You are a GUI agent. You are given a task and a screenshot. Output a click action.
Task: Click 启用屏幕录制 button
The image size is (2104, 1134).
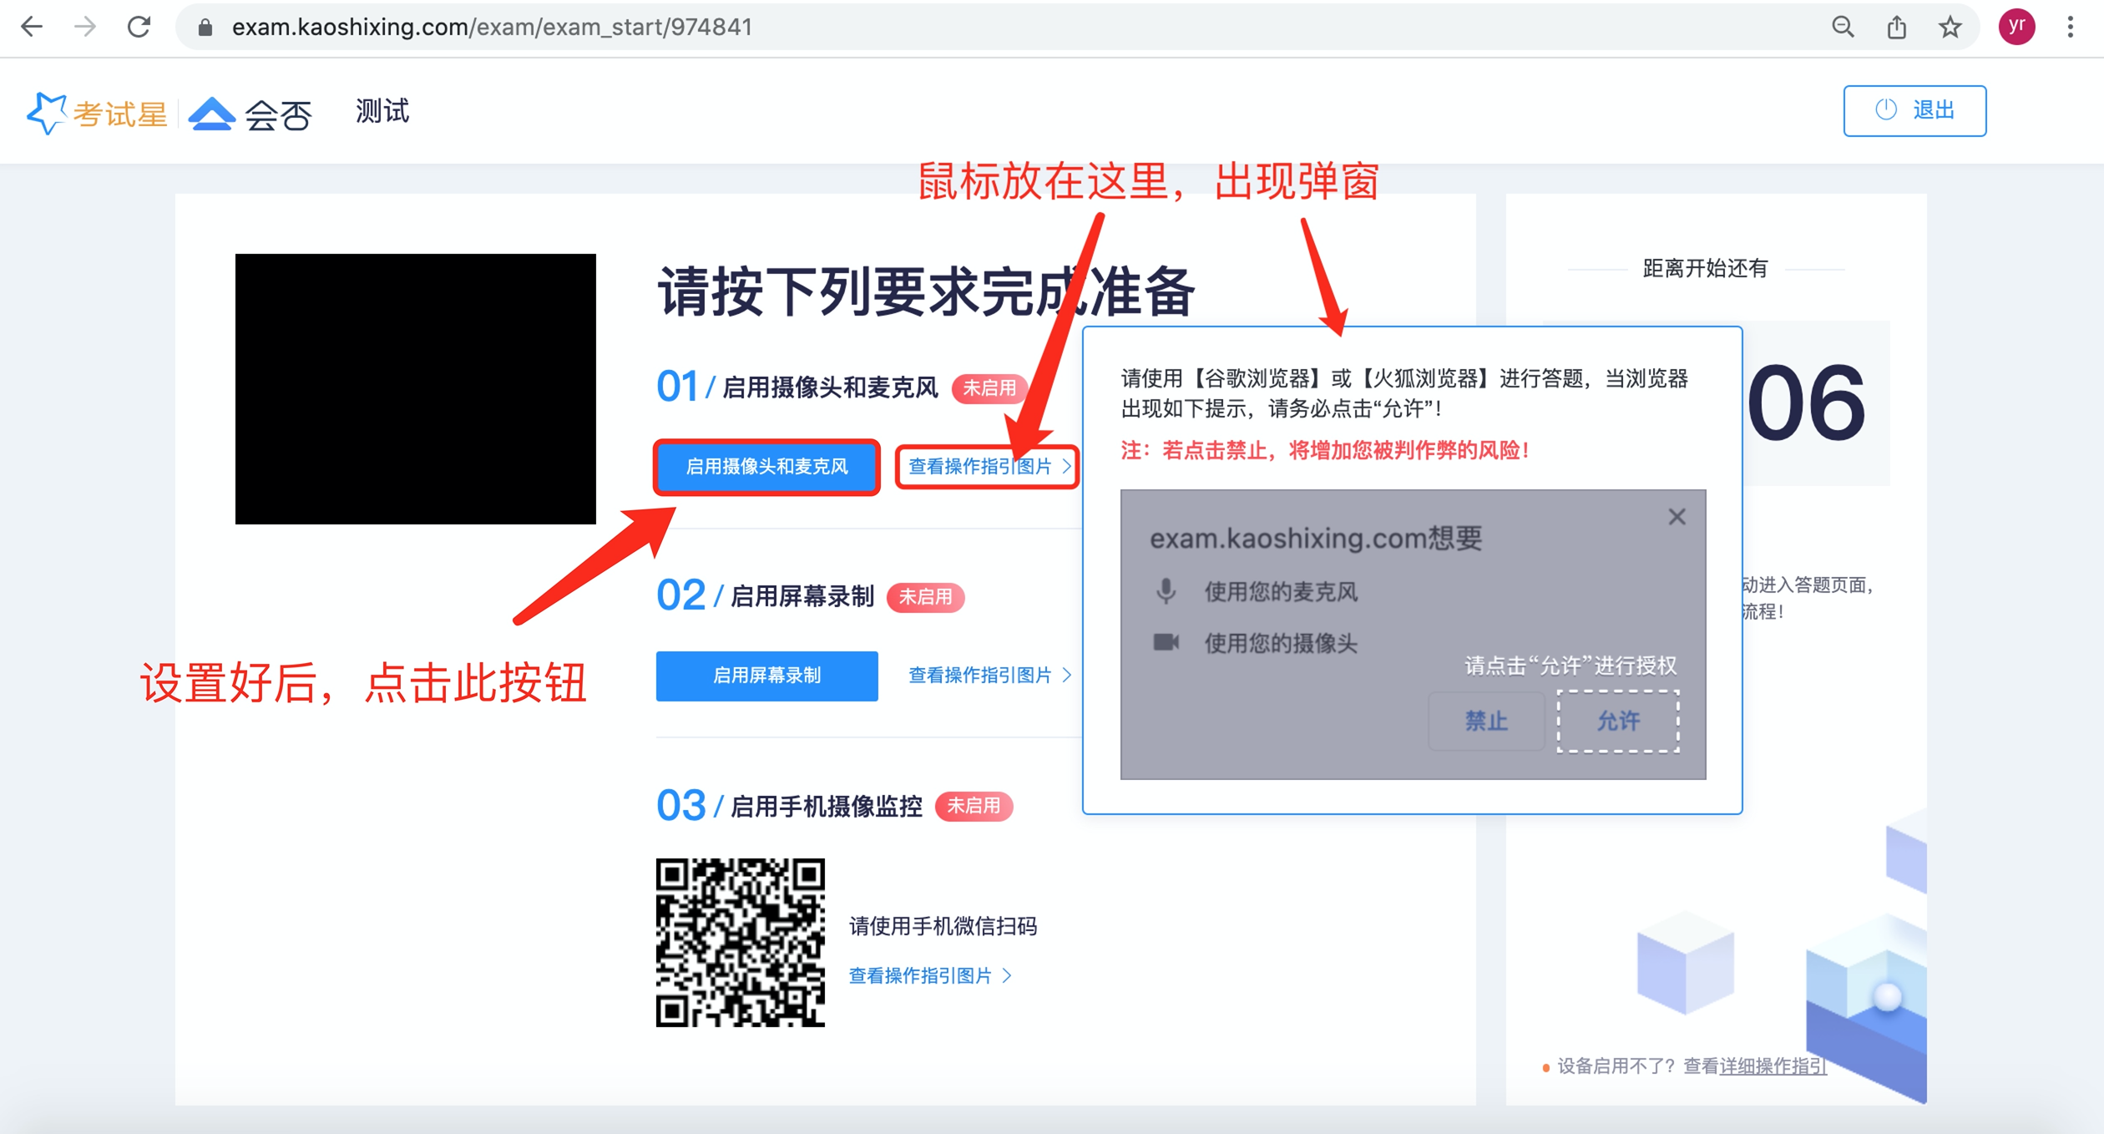pyautogui.click(x=766, y=676)
